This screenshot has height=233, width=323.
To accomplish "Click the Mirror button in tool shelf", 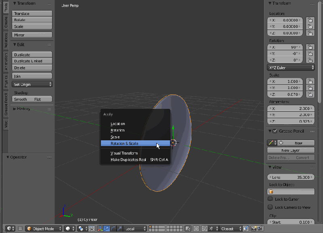I will pyautogui.click(x=32, y=35).
